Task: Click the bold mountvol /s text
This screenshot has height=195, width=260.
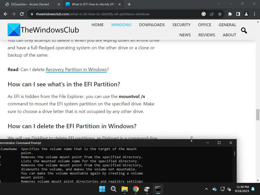Action: 132,96
